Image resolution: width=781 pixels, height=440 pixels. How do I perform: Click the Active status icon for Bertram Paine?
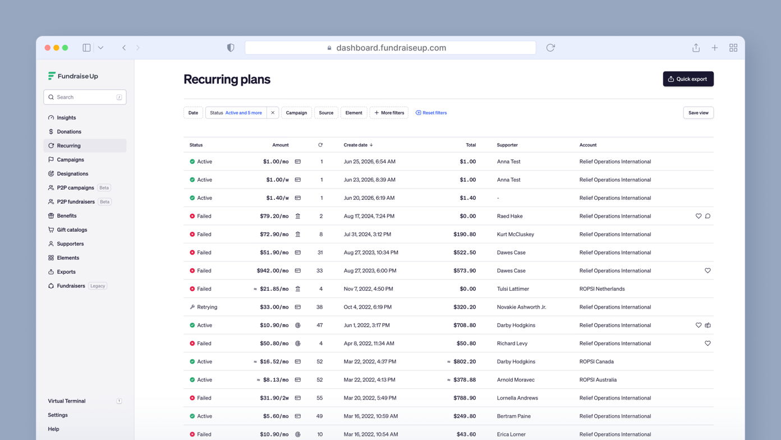point(192,416)
